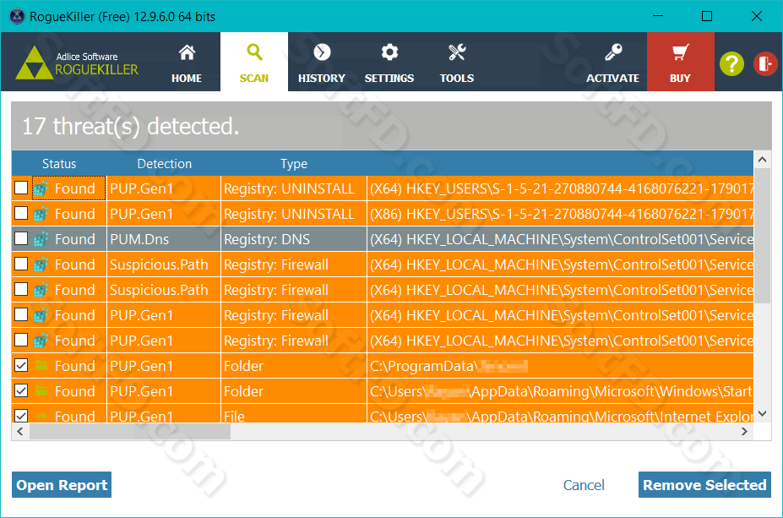Click the red exit door icon
The image size is (783, 518).
coord(764,64)
